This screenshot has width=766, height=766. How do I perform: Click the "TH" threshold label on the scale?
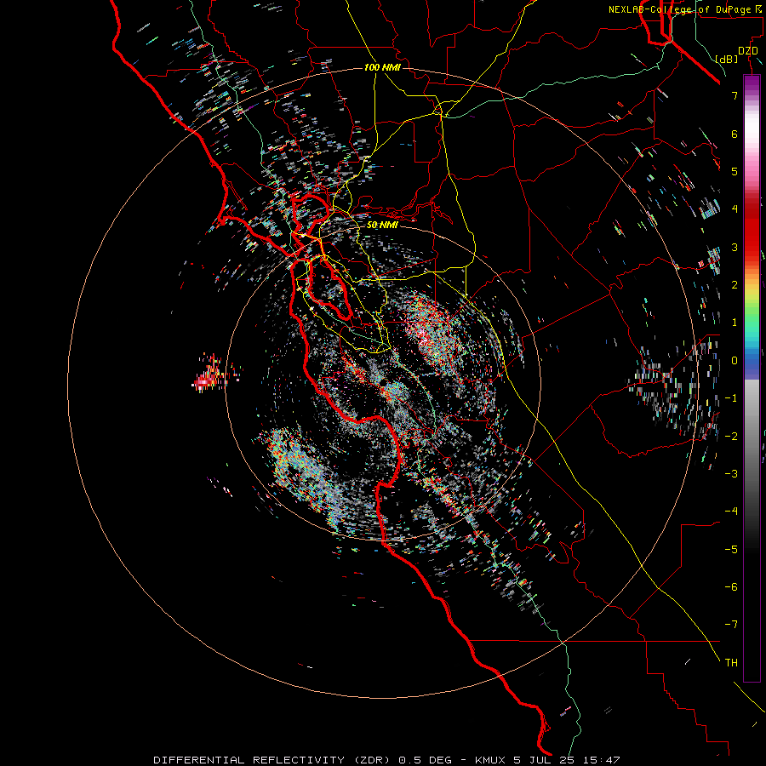pos(731,663)
